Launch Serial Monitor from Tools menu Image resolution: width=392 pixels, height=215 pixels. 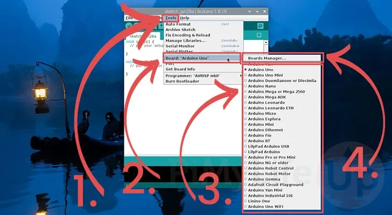click(203, 46)
